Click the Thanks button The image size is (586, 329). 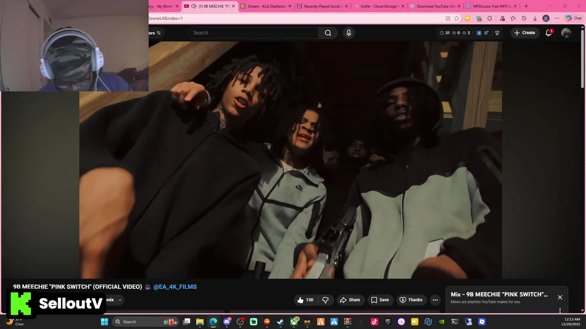coord(411,300)
